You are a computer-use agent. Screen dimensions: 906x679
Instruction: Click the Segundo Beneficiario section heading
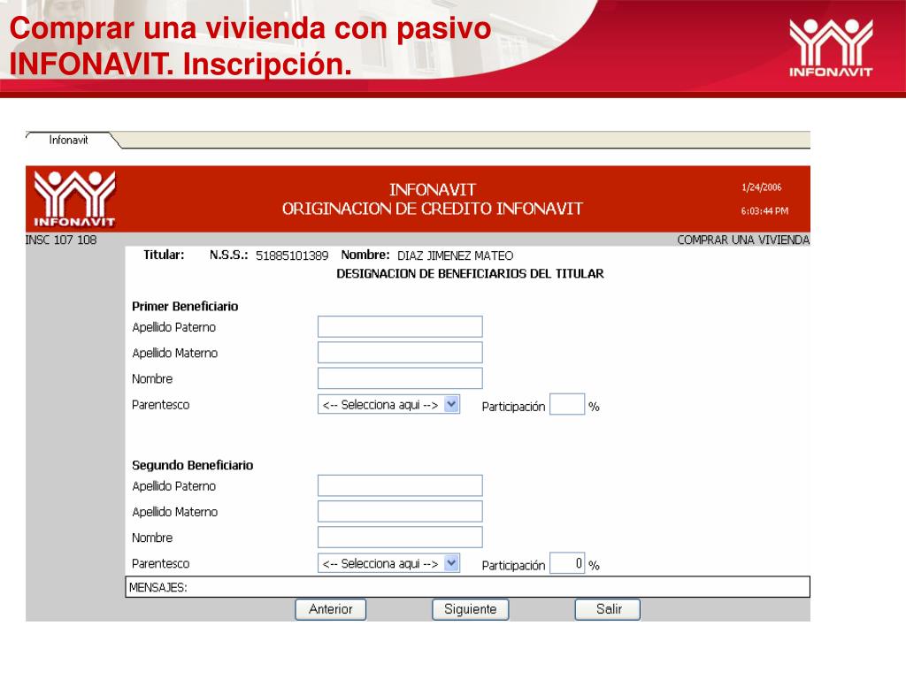click(192, 465)
